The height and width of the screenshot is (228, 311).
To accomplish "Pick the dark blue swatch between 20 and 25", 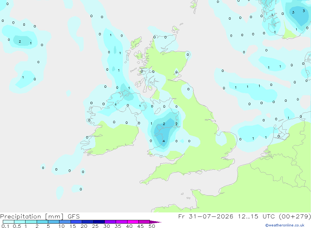I will (x=88, y=222).
